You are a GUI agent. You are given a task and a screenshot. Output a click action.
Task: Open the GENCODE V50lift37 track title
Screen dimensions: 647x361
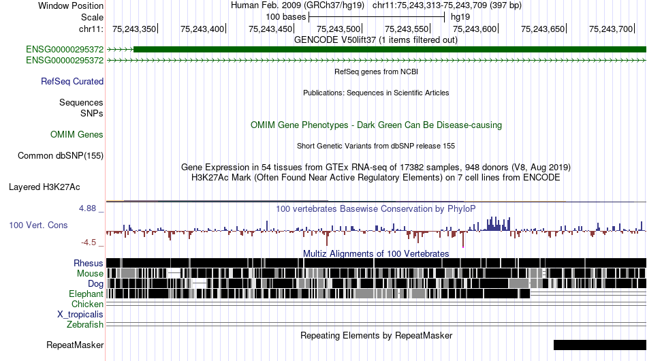coord(375,40)
